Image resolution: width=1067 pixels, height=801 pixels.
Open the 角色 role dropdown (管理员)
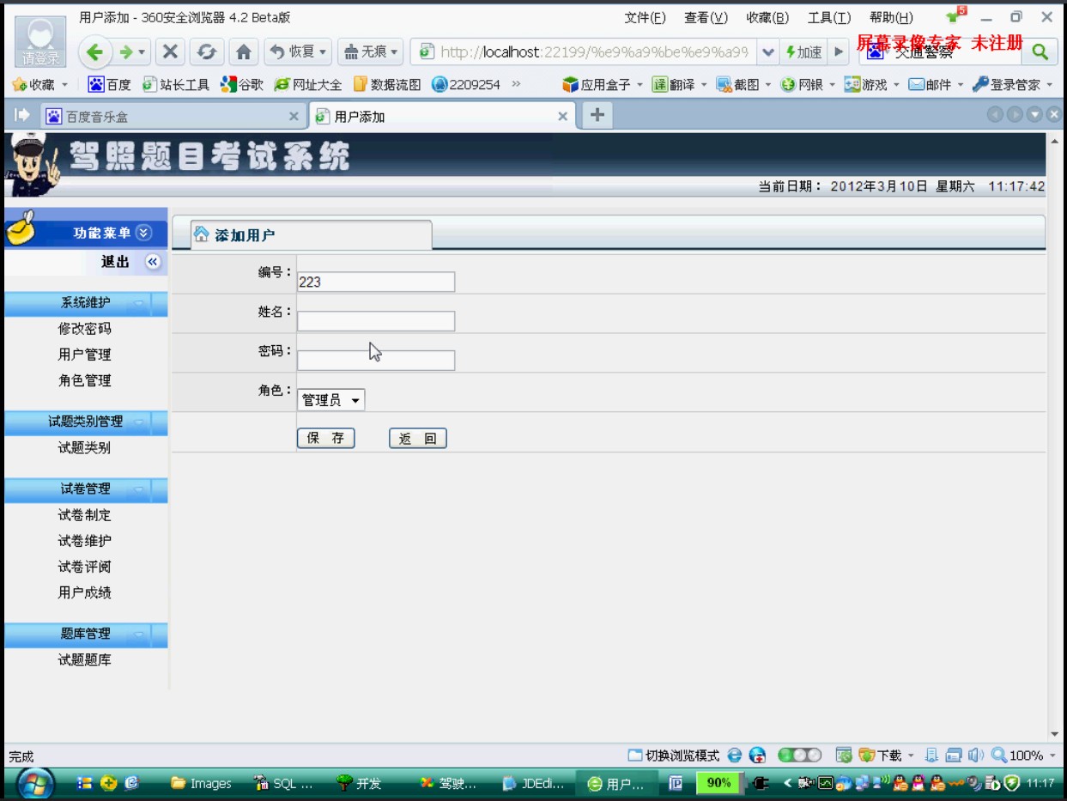pyautogui.click(x=330, y=400)
